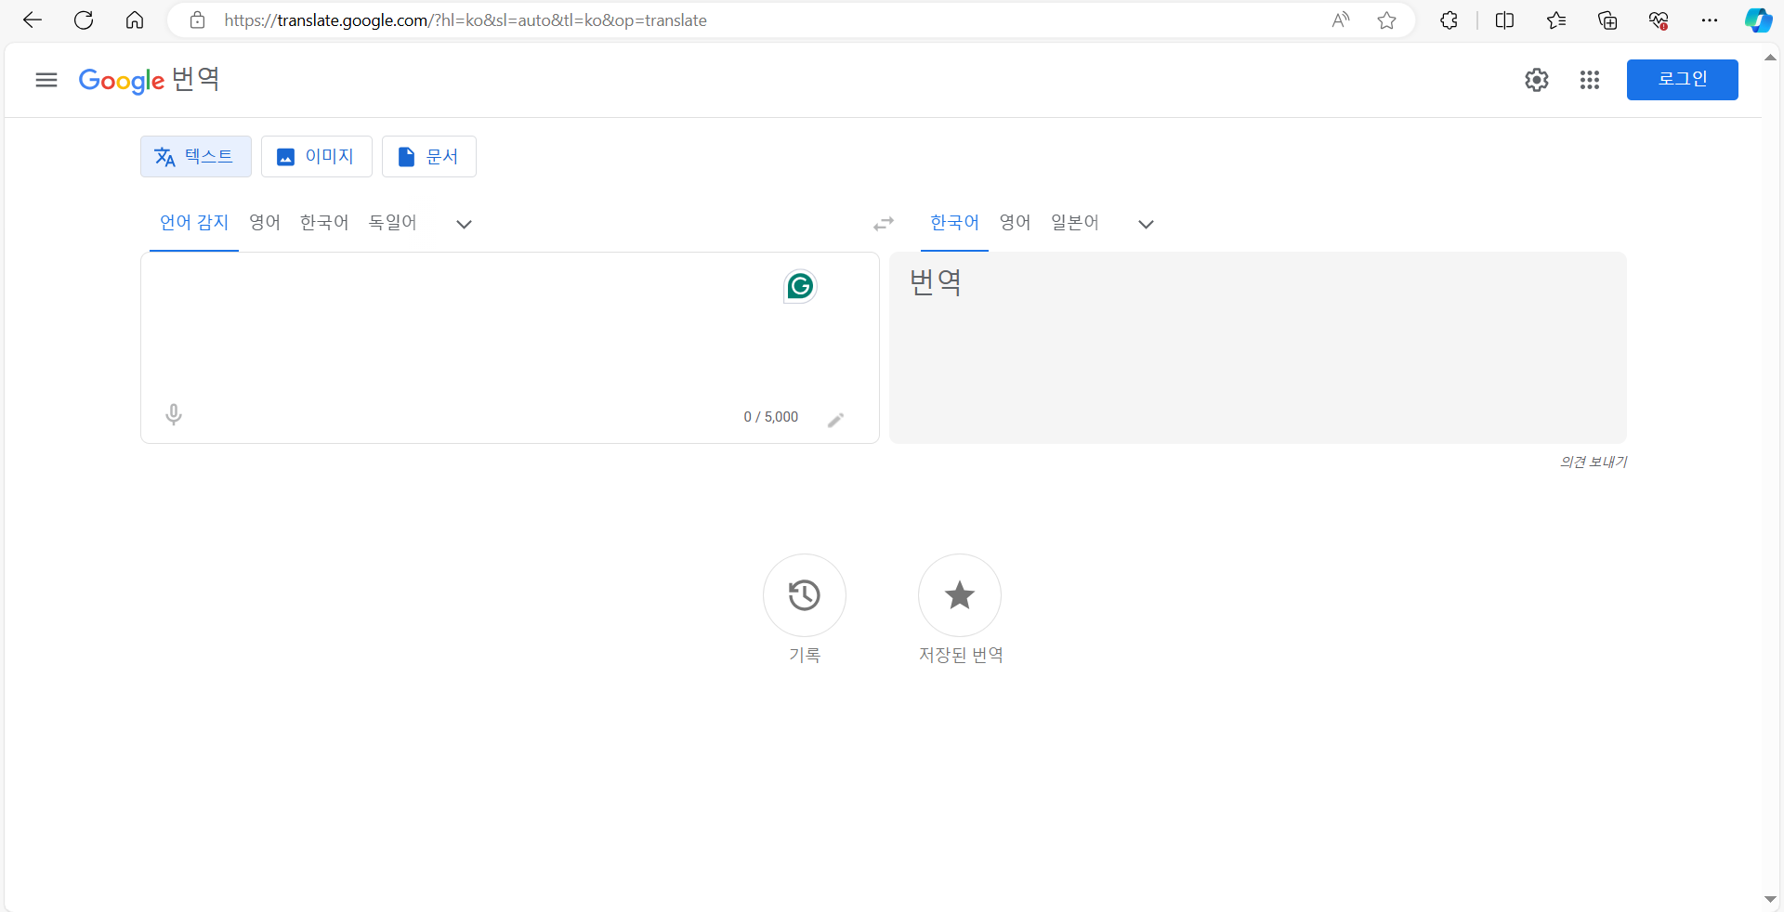
Task: Open the Copilot sidebar
Action: click(1758, 20)
